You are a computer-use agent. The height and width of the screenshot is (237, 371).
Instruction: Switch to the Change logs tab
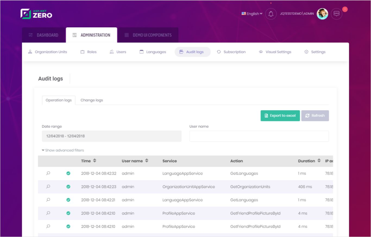coord(92,100)
